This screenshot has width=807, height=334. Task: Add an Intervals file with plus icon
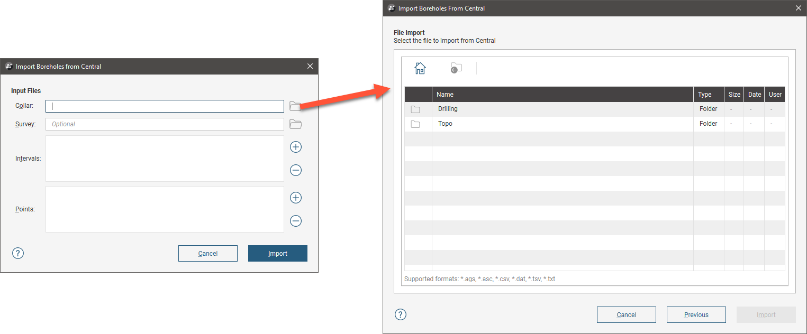tap(296, 147)
